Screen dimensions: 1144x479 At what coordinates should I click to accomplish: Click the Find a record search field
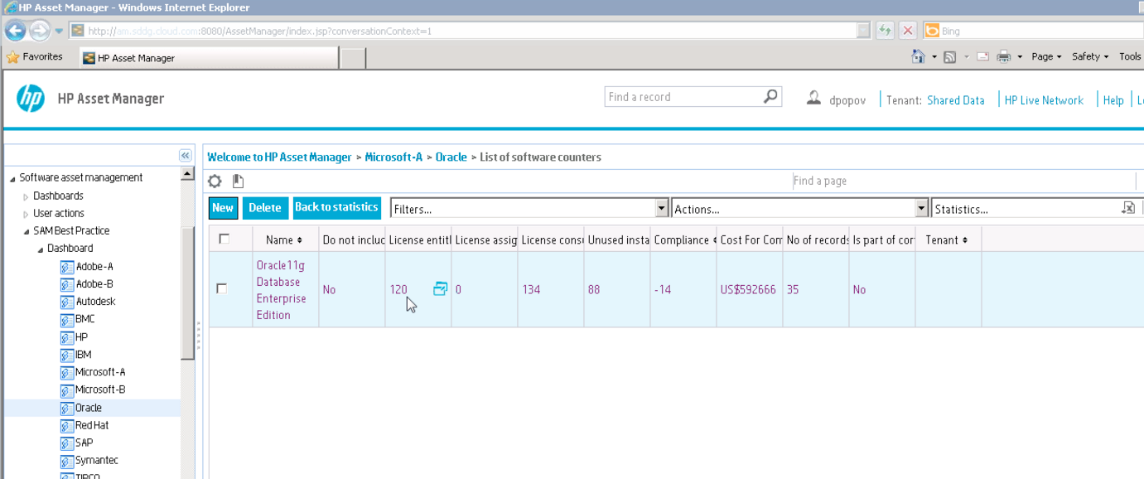pyautogui.click(x=683, y=97)
